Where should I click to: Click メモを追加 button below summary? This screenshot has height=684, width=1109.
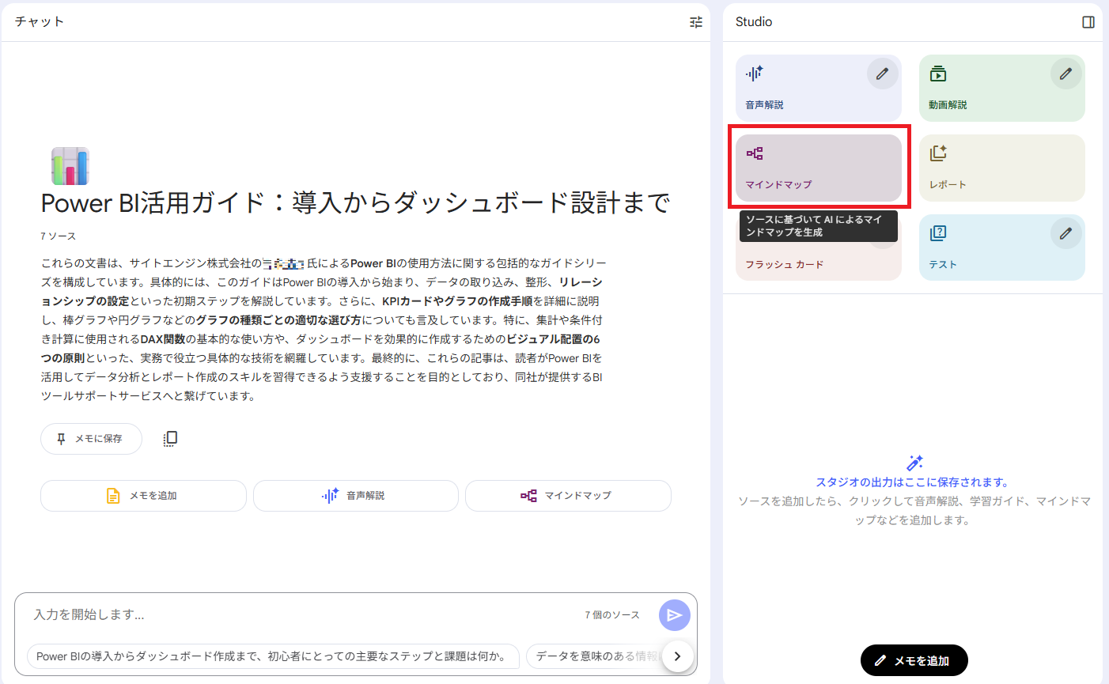tap(143, 496)
